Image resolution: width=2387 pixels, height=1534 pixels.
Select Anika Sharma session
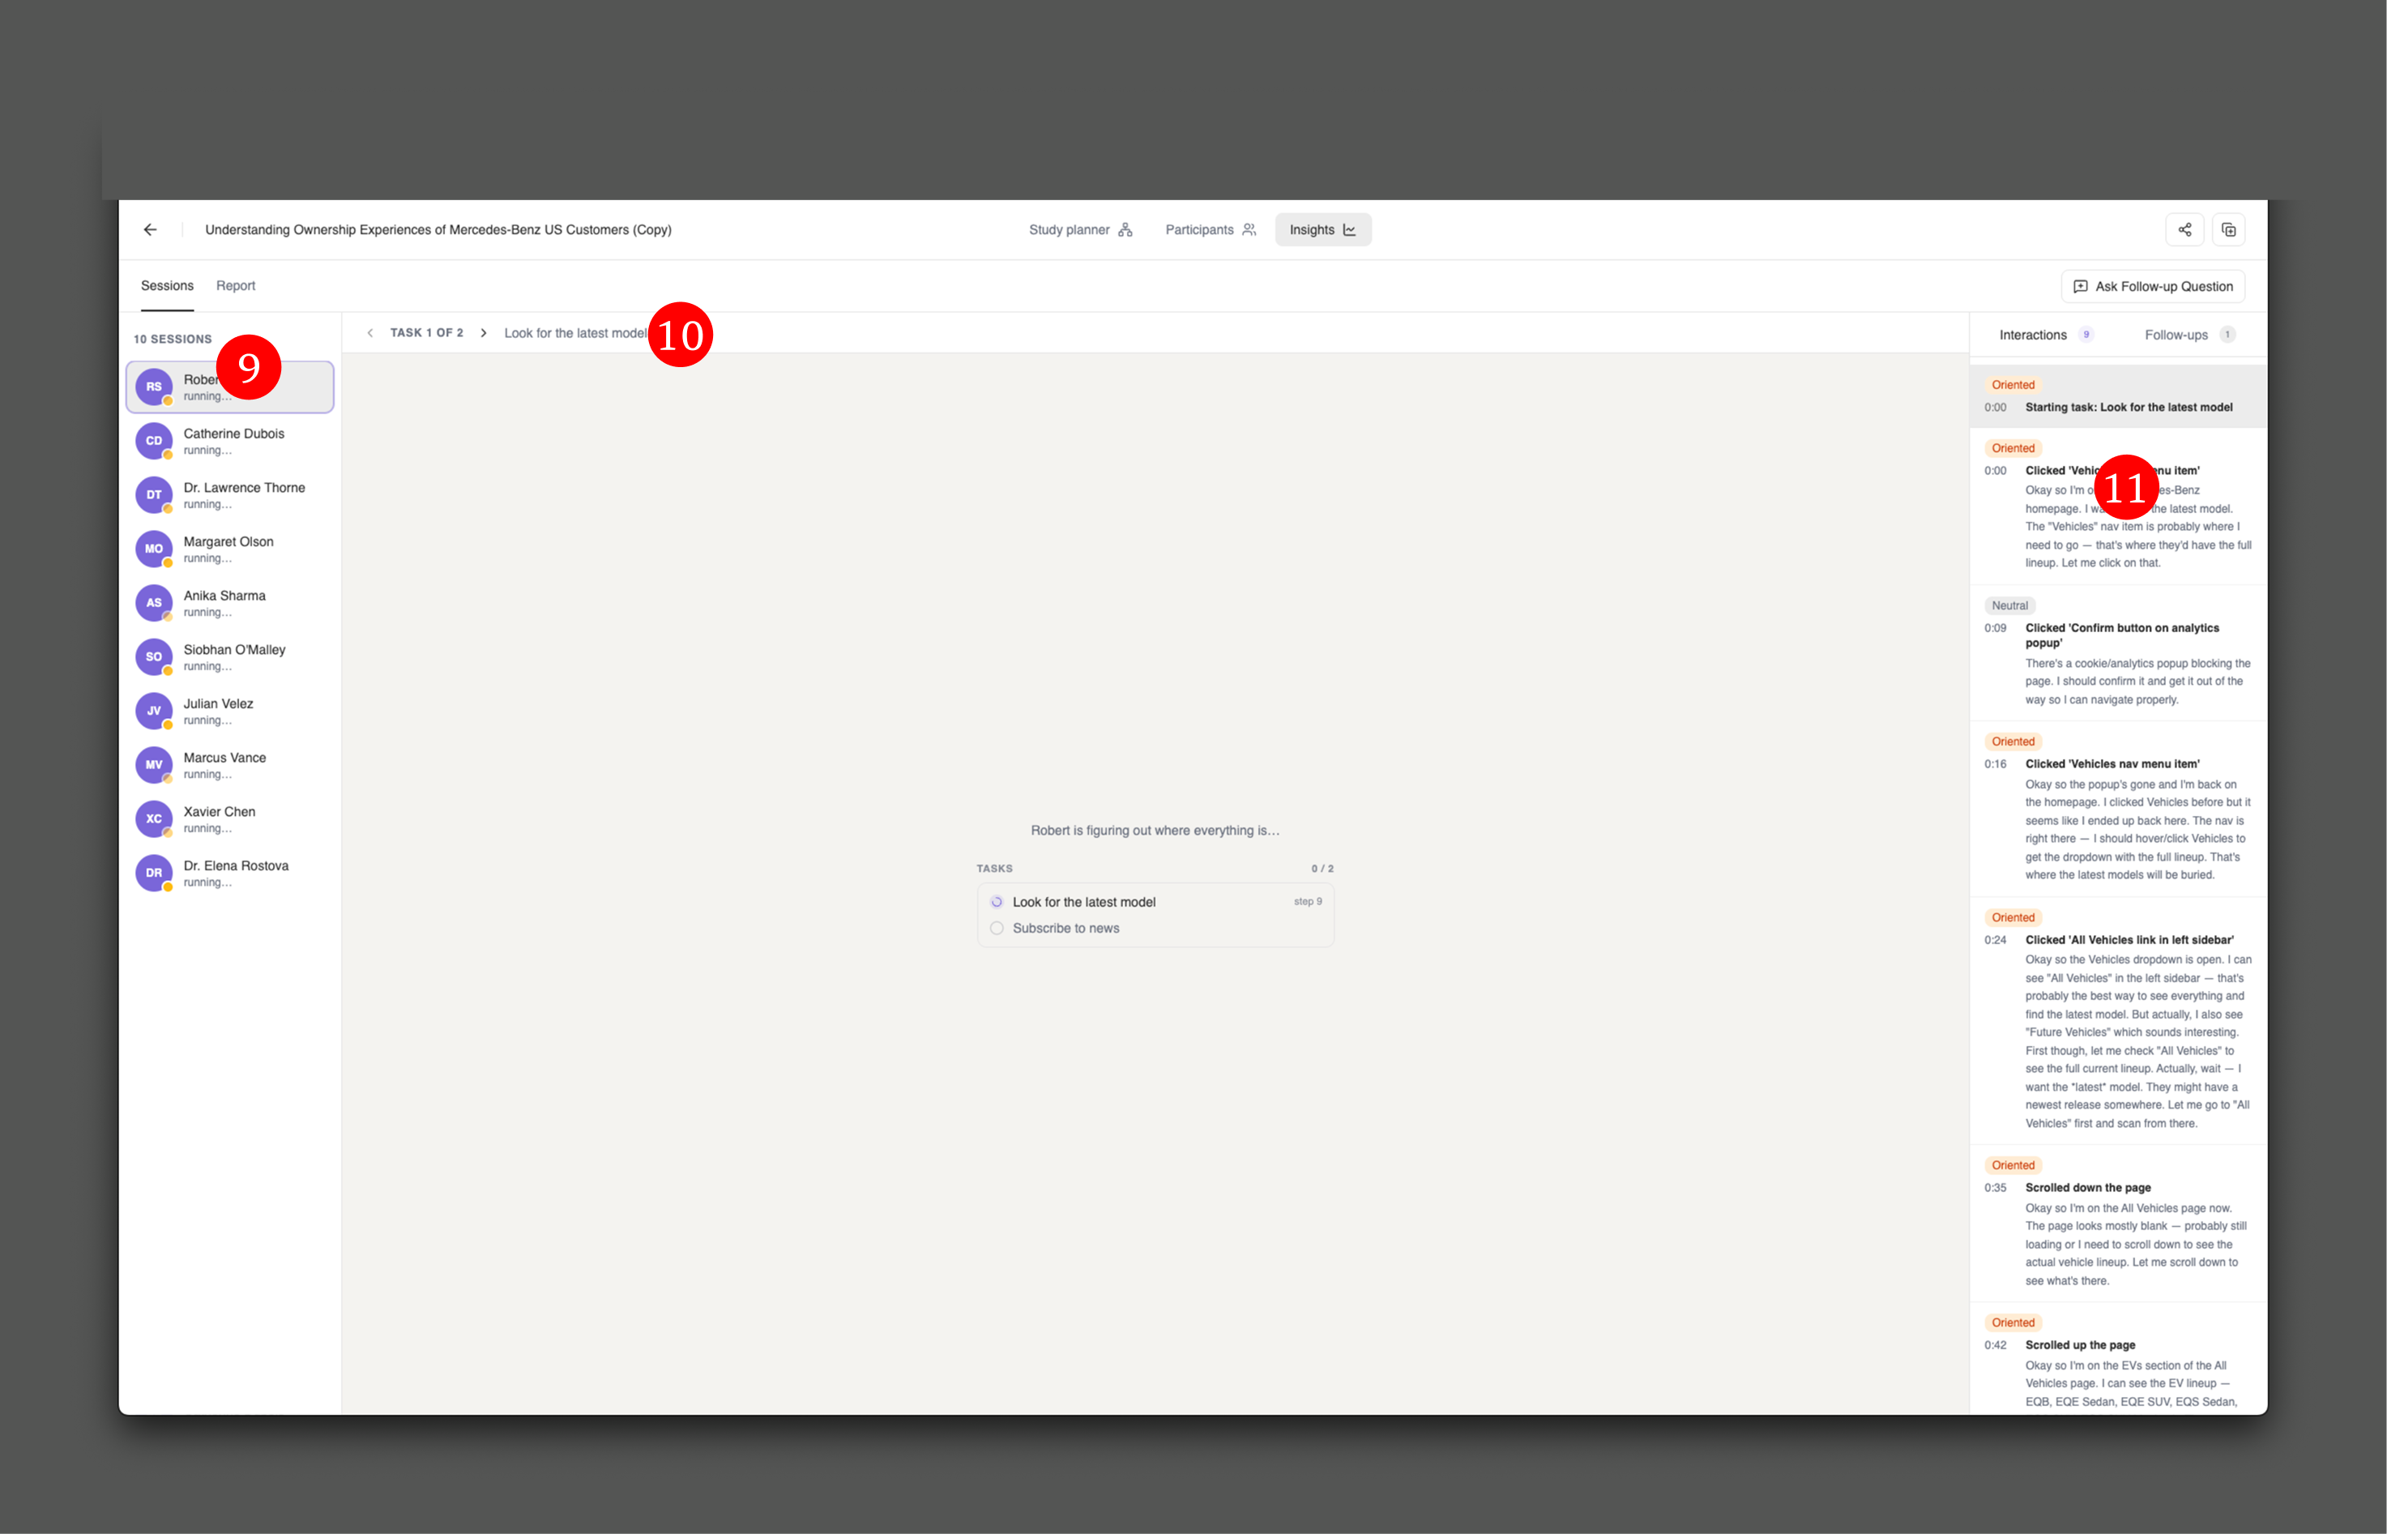[x=230, y=603]
